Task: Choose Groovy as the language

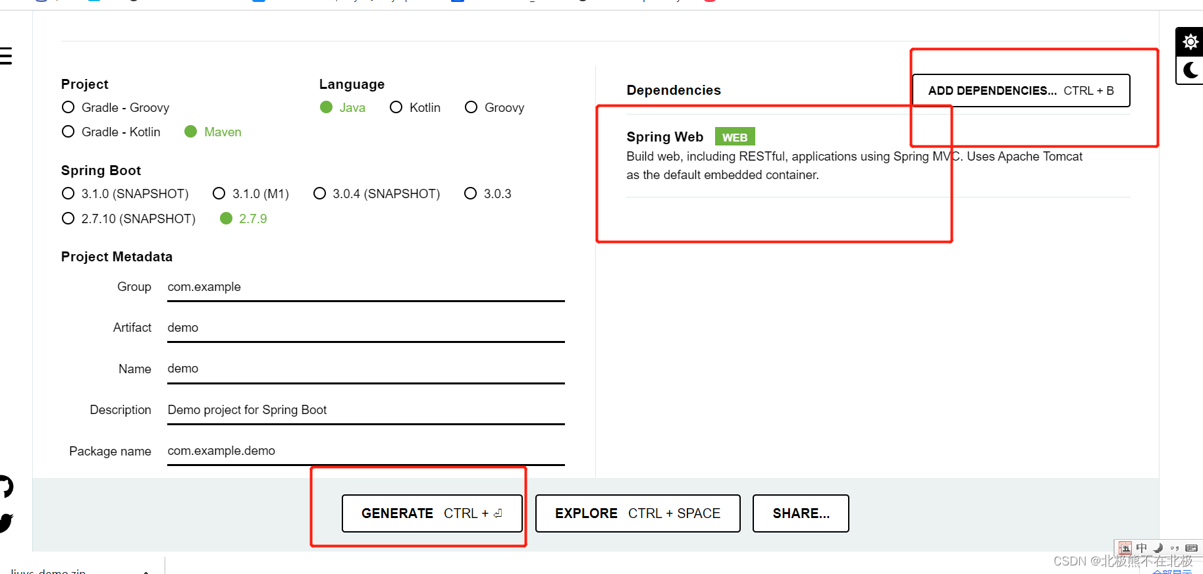Action: [x=495, y=107]
